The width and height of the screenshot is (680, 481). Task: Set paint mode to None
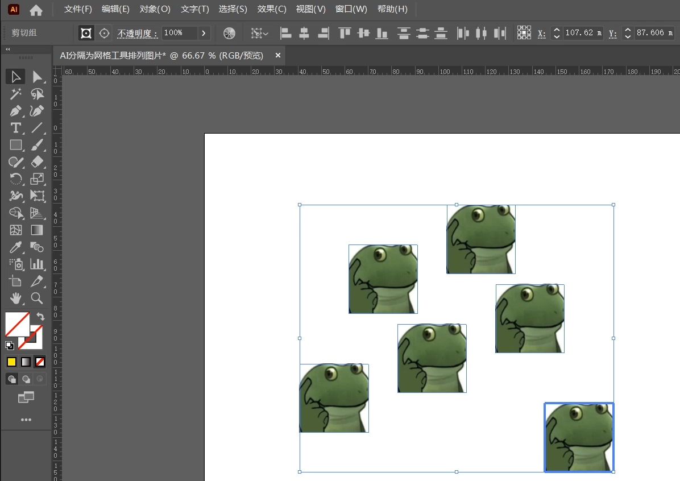point(40,362)
